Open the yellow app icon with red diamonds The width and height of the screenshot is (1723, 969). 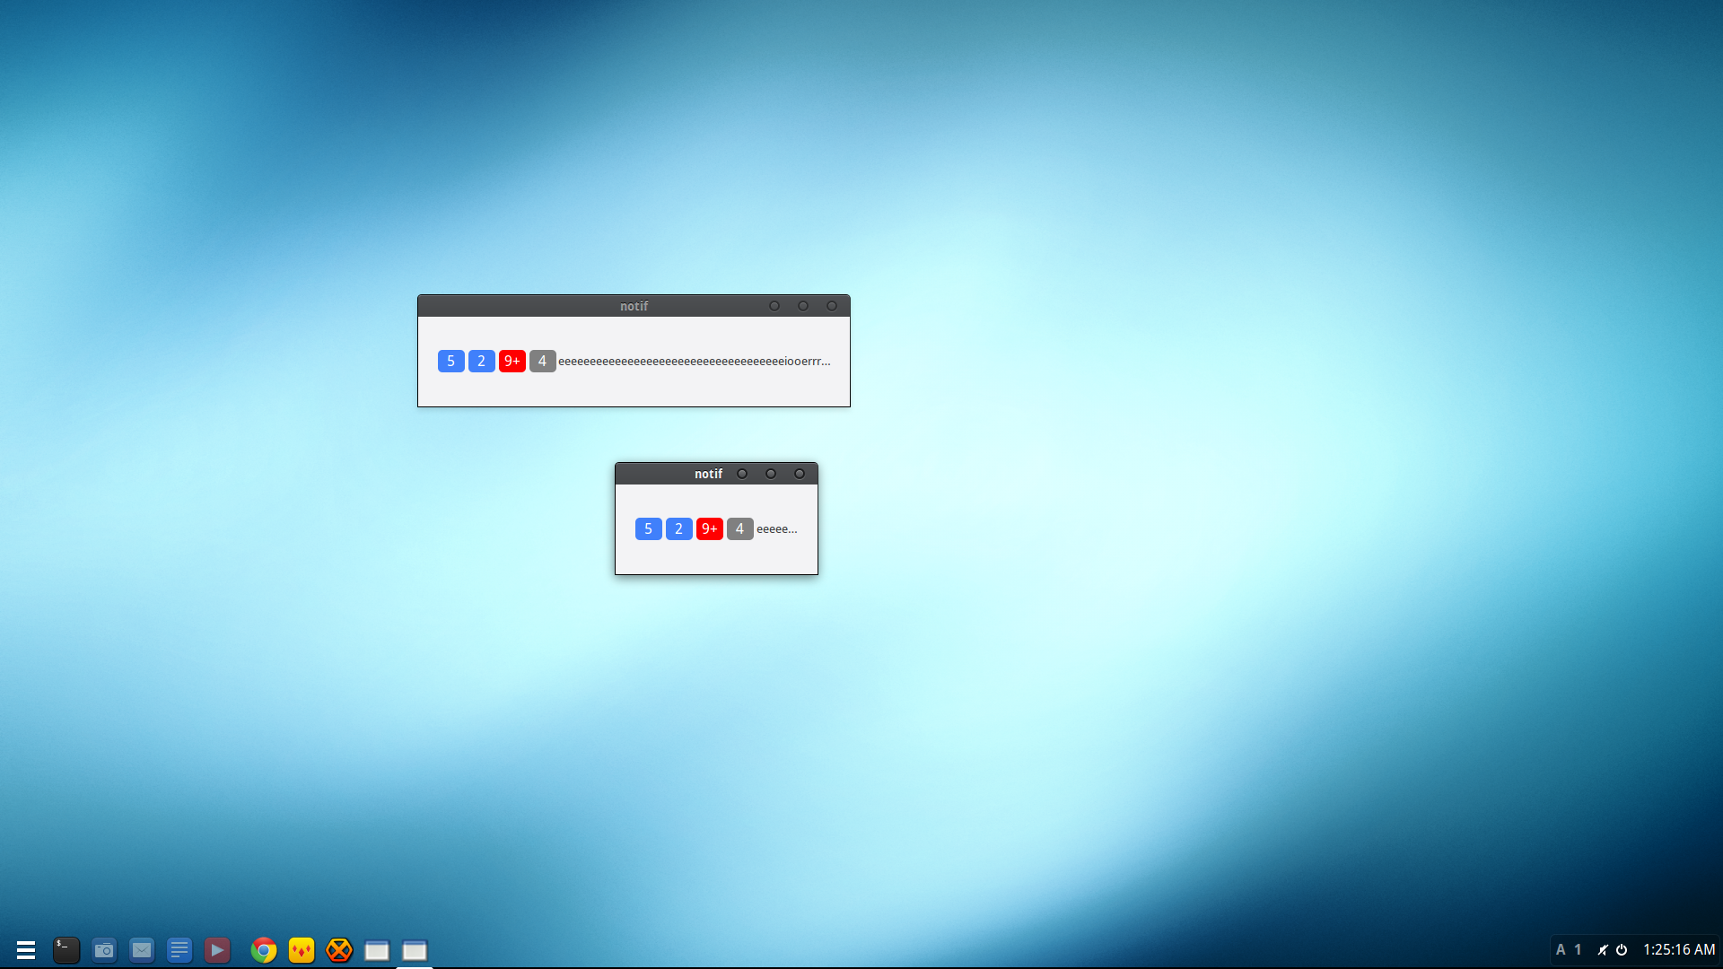(x=302, y=950)
